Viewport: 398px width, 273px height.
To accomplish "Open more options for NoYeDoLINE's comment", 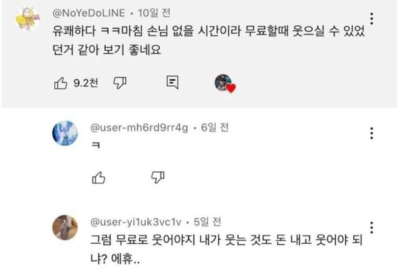I will point(371,19).
